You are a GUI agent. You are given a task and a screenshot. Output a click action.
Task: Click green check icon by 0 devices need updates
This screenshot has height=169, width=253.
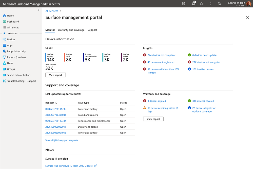189,55
